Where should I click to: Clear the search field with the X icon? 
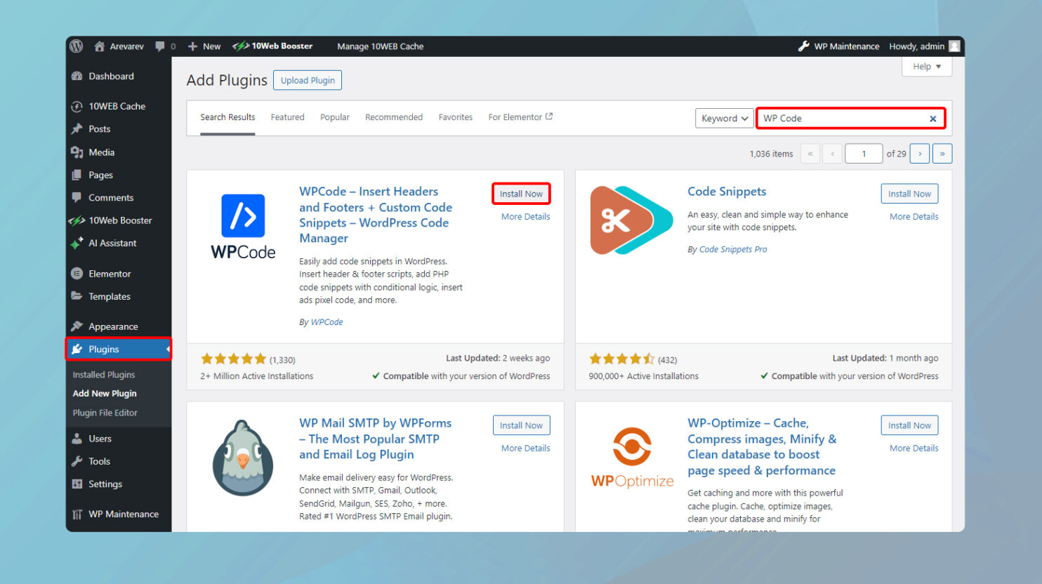tap(932, 119)
